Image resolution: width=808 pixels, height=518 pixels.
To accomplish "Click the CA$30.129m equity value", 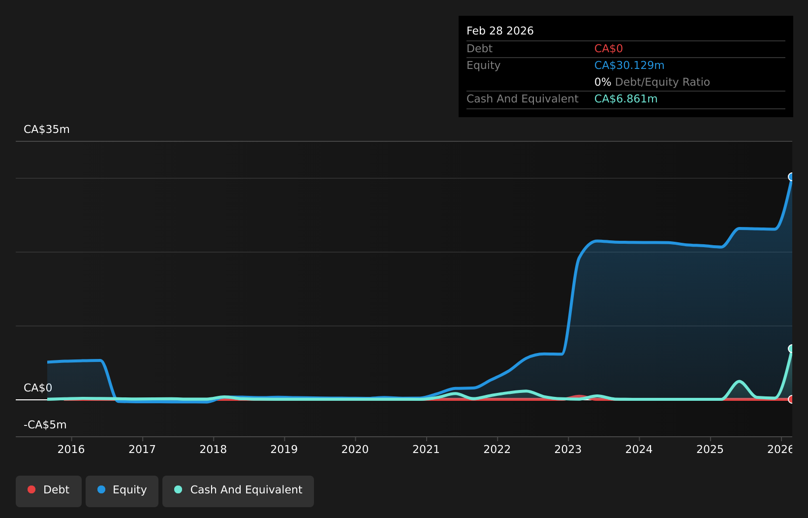I will (x=629, y=65).
